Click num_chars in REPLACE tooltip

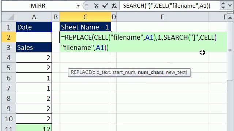click(151, 72)
